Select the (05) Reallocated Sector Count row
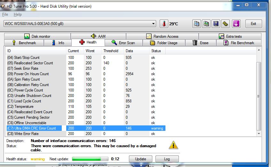Screen dimensions: 271x167 coord(86,63)
